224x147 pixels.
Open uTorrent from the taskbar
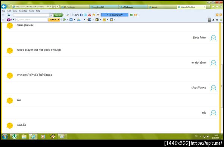click(x=14, y=137)
